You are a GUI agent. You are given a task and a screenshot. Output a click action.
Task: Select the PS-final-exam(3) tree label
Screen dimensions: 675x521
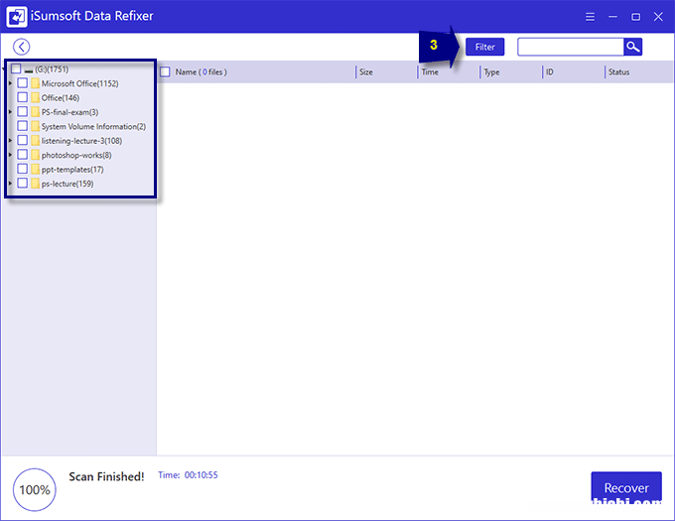(69, 112)
